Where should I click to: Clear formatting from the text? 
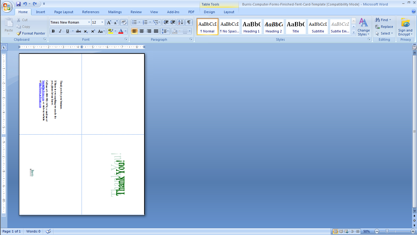pyautogui.click(x=124, y=22)
